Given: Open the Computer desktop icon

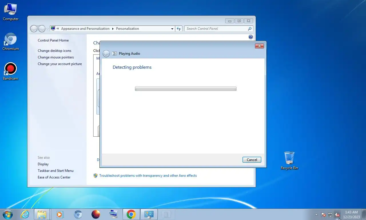Looking at the screenshot, I should point(11,12).
